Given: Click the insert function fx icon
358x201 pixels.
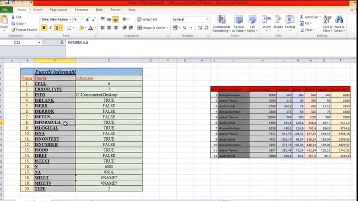Looking at the screenshot, I should click(x=62, y=42).
